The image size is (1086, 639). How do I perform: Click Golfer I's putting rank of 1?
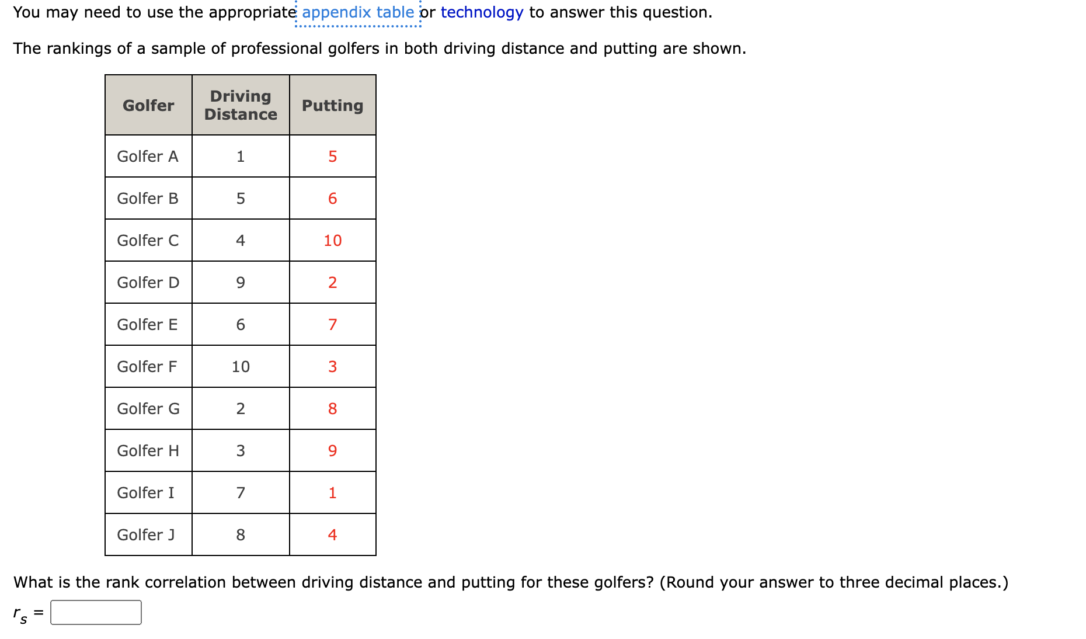tap(332, 492)
